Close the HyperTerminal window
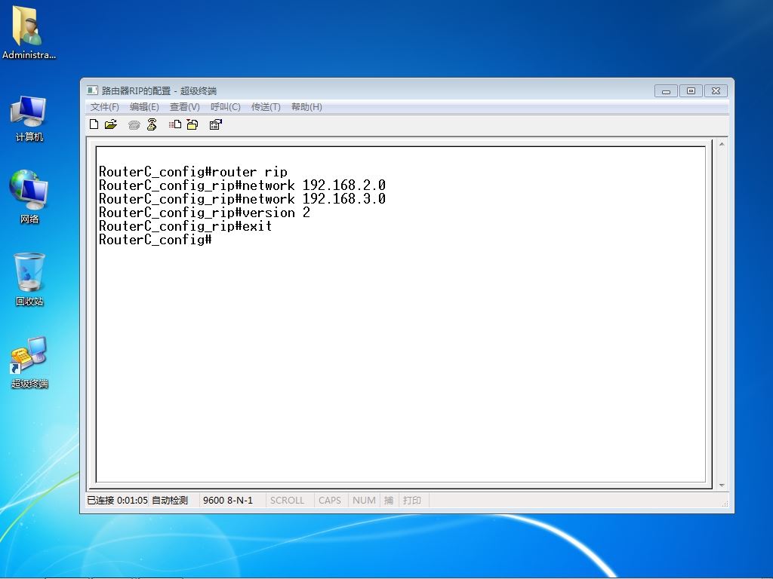 (716, 91)
